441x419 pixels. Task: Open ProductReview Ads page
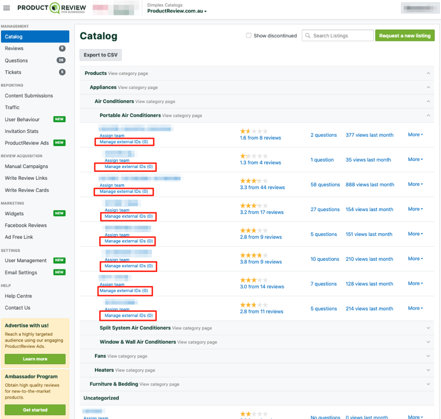tap(27, 143)
